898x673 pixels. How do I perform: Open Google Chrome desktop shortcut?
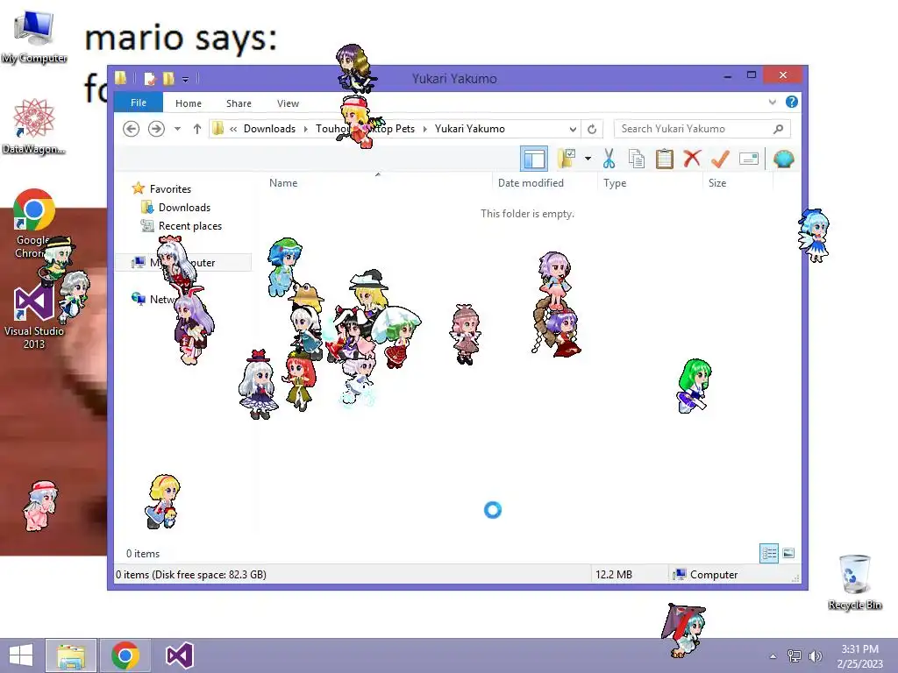pyautogui.click(x=34, y=223)
